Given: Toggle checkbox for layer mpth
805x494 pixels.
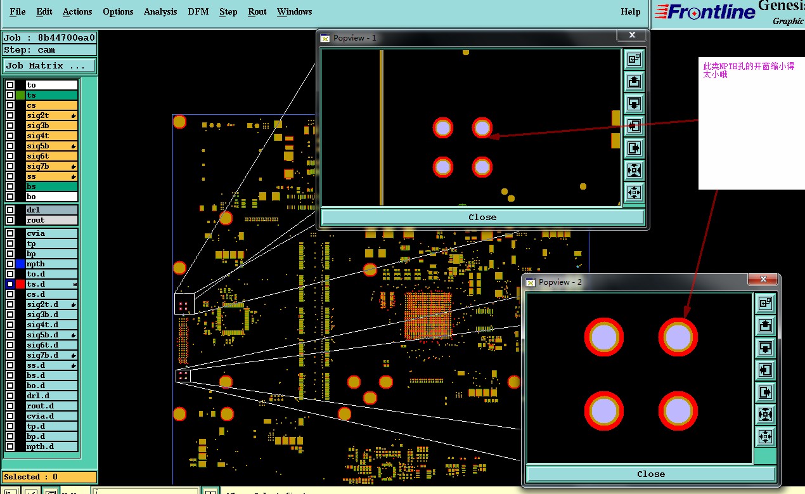Looking at the screenshot, I should (x=10, y=264).
